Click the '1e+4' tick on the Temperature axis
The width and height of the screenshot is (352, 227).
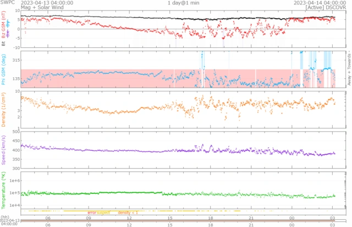[15, 205]
